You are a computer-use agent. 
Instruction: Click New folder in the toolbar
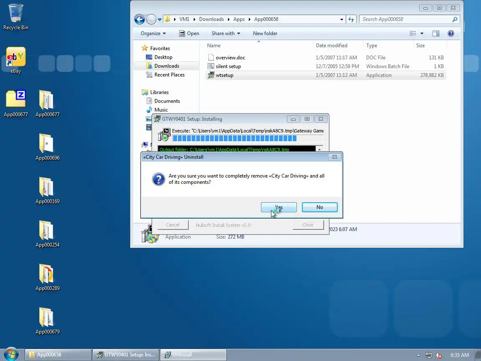(x=265, y=33)
